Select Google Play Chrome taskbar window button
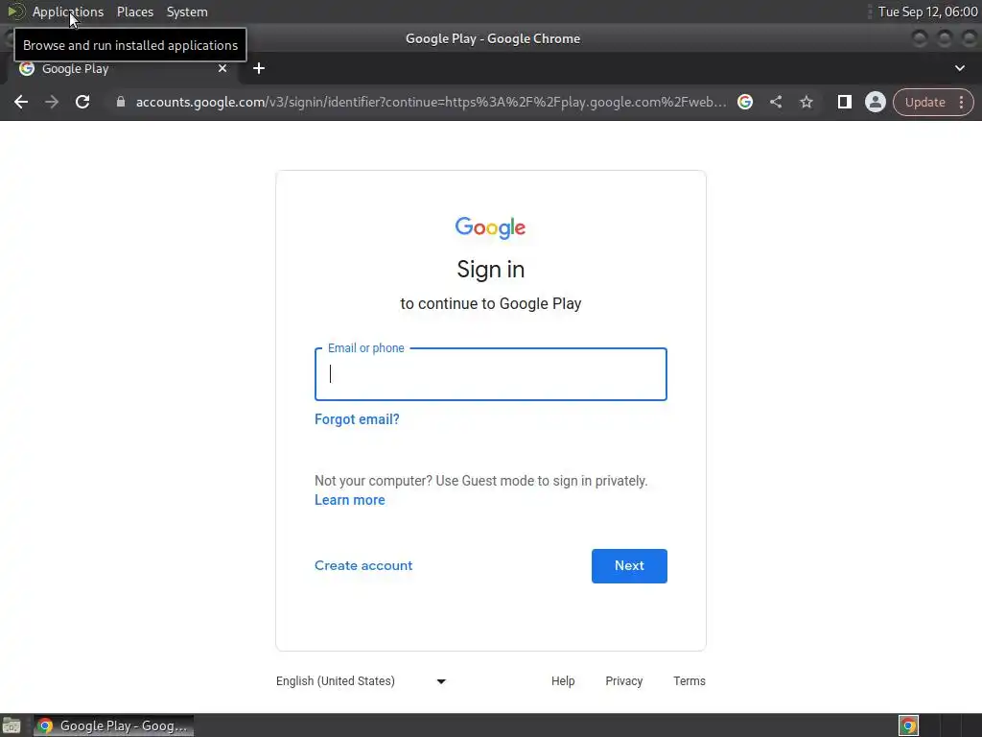This screenshot has height=737, width=982. pos(113,725)
